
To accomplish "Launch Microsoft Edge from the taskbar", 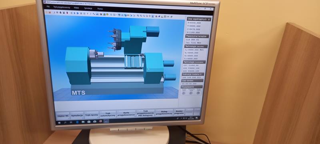I will 77,122.
